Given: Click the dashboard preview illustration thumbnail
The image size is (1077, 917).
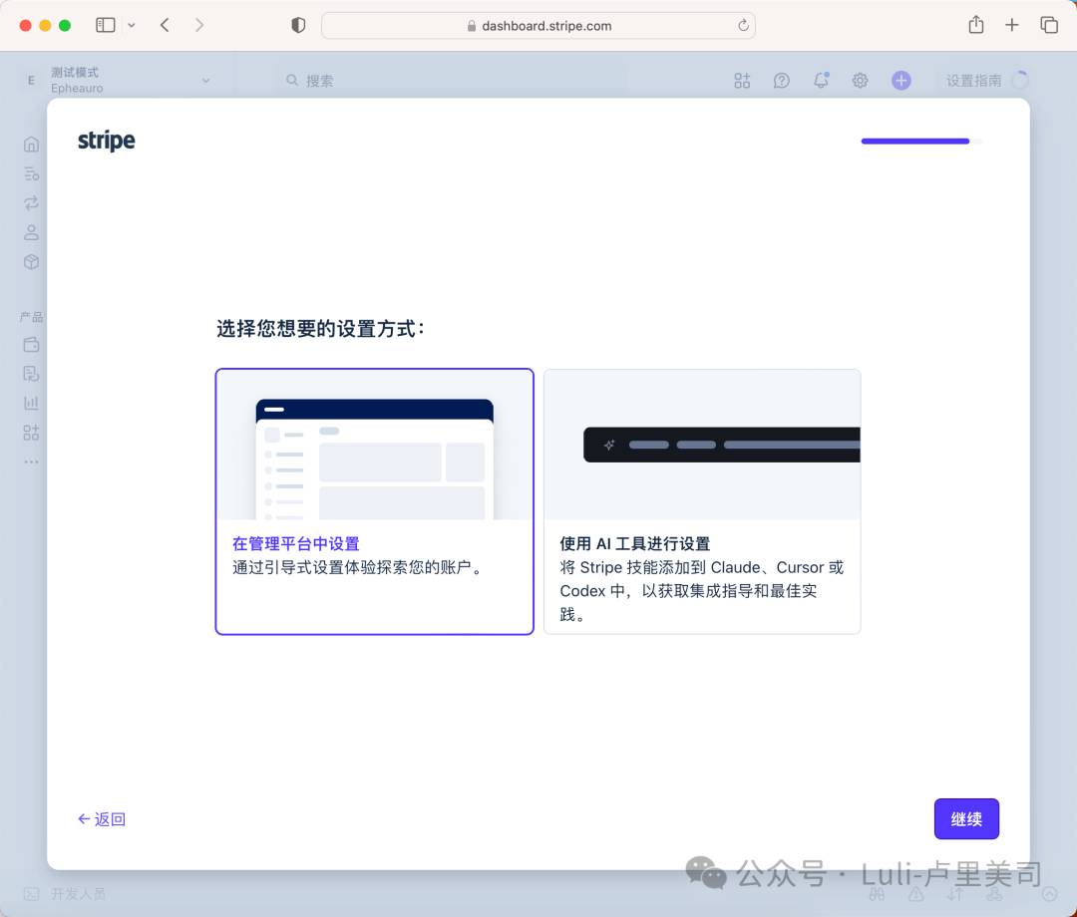Looking at the screenshot, I should click(374, 458).
